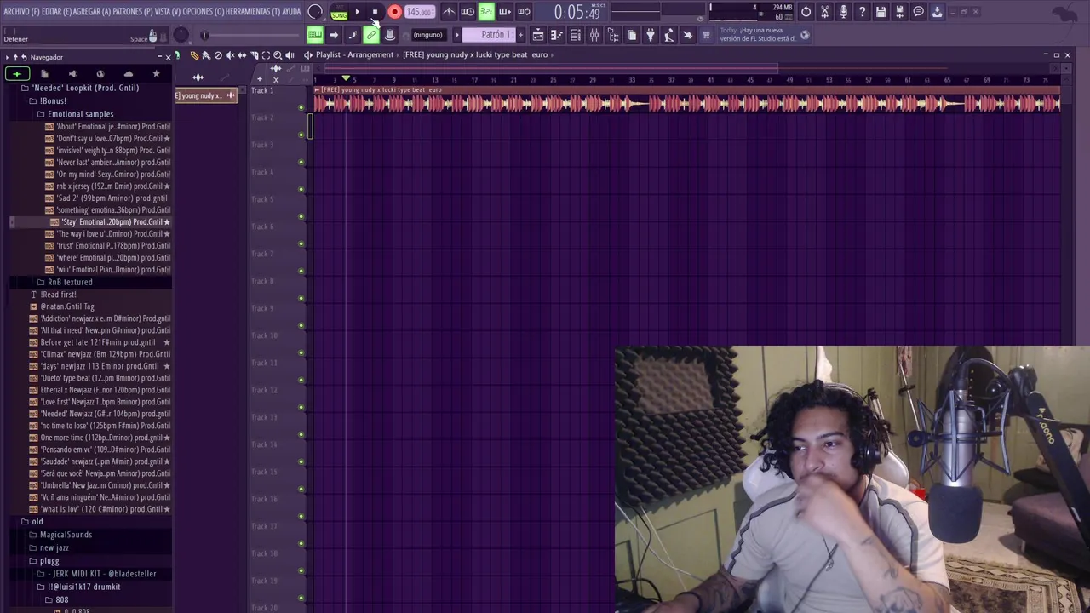
Task: Select the paint brush tool in Playlist
Action: (x=206, y=54)
